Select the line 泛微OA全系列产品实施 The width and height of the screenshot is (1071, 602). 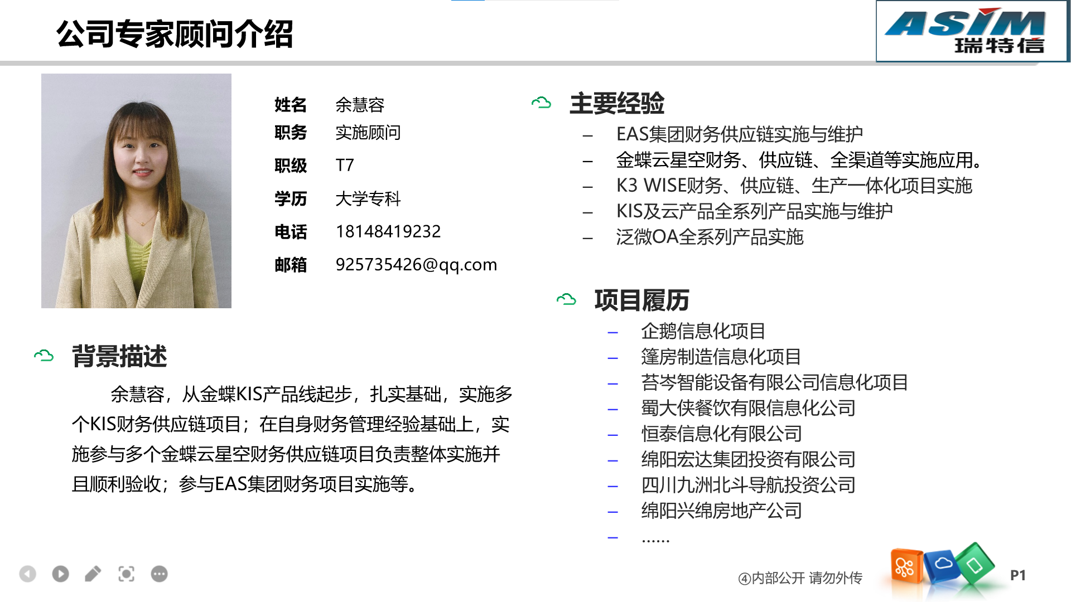[710, 237]
